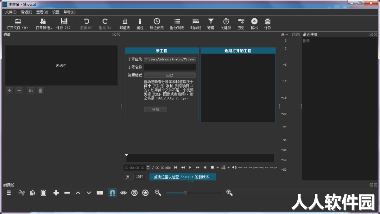Click the timeline zoom slider handle
Screen dimensions: 380x214
pos(185,193)
